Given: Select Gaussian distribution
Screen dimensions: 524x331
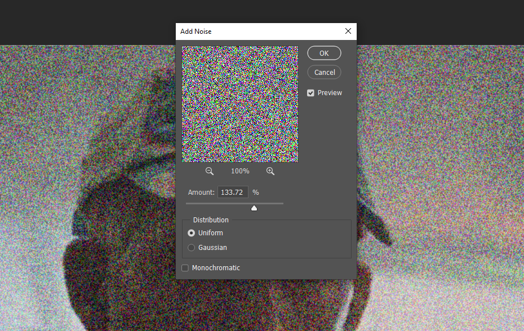Looking at the screenshot, I should pyautogui.click(x=191, y=248).
